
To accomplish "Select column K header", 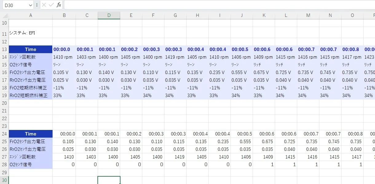I will tap(264, 15).
